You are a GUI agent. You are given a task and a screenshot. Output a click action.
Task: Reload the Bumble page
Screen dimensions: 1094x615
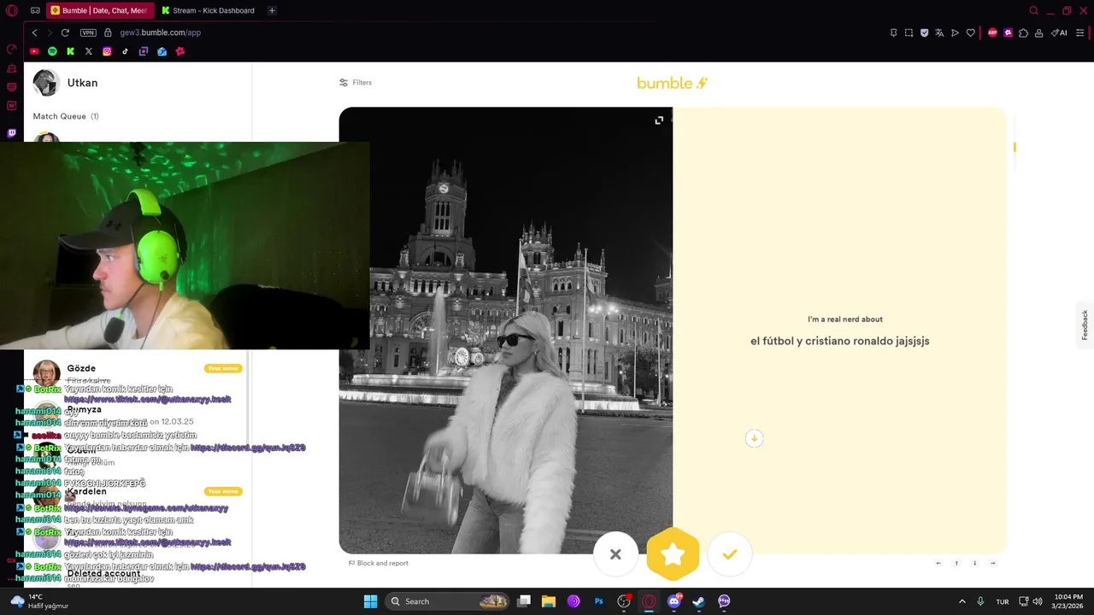[x=65, y=32]
